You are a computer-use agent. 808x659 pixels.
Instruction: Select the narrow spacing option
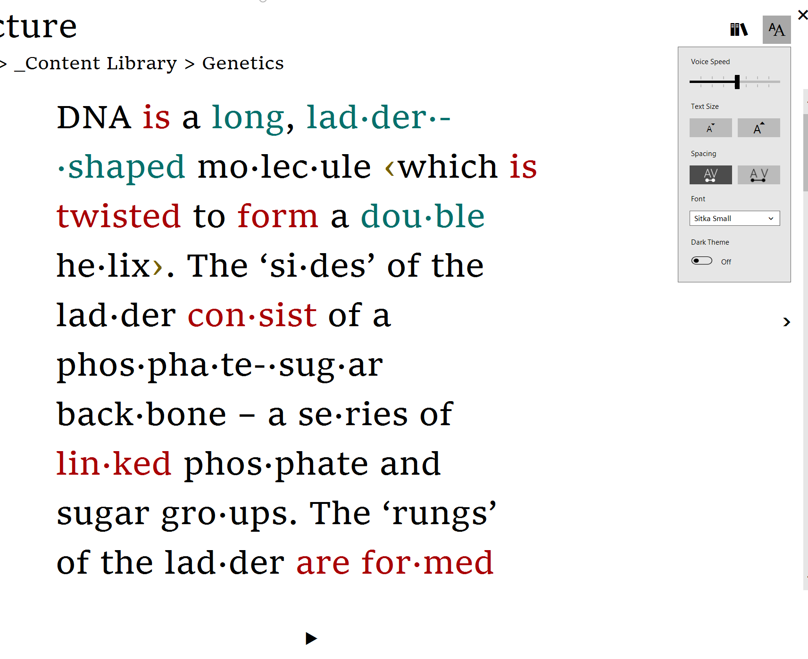tap(710, 175)
